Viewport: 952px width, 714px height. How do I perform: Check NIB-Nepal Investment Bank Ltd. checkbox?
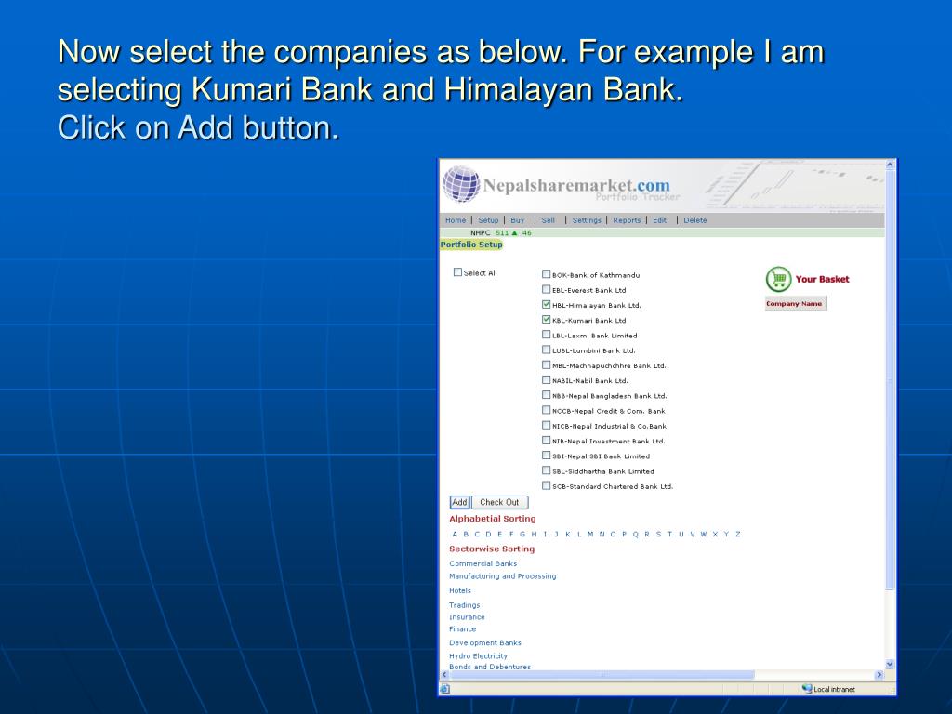point(546,441)
